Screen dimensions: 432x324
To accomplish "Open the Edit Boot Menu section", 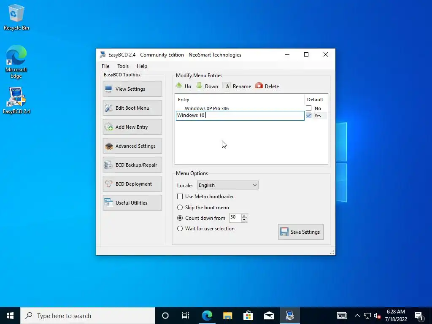I will (132, 108).
